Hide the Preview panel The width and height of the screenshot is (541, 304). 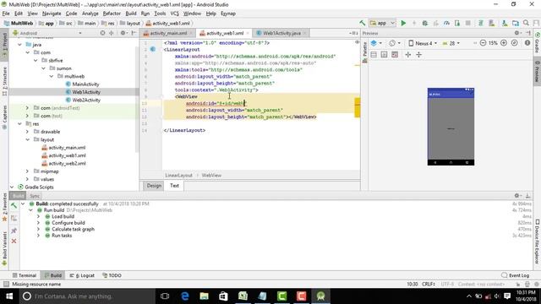527,33
